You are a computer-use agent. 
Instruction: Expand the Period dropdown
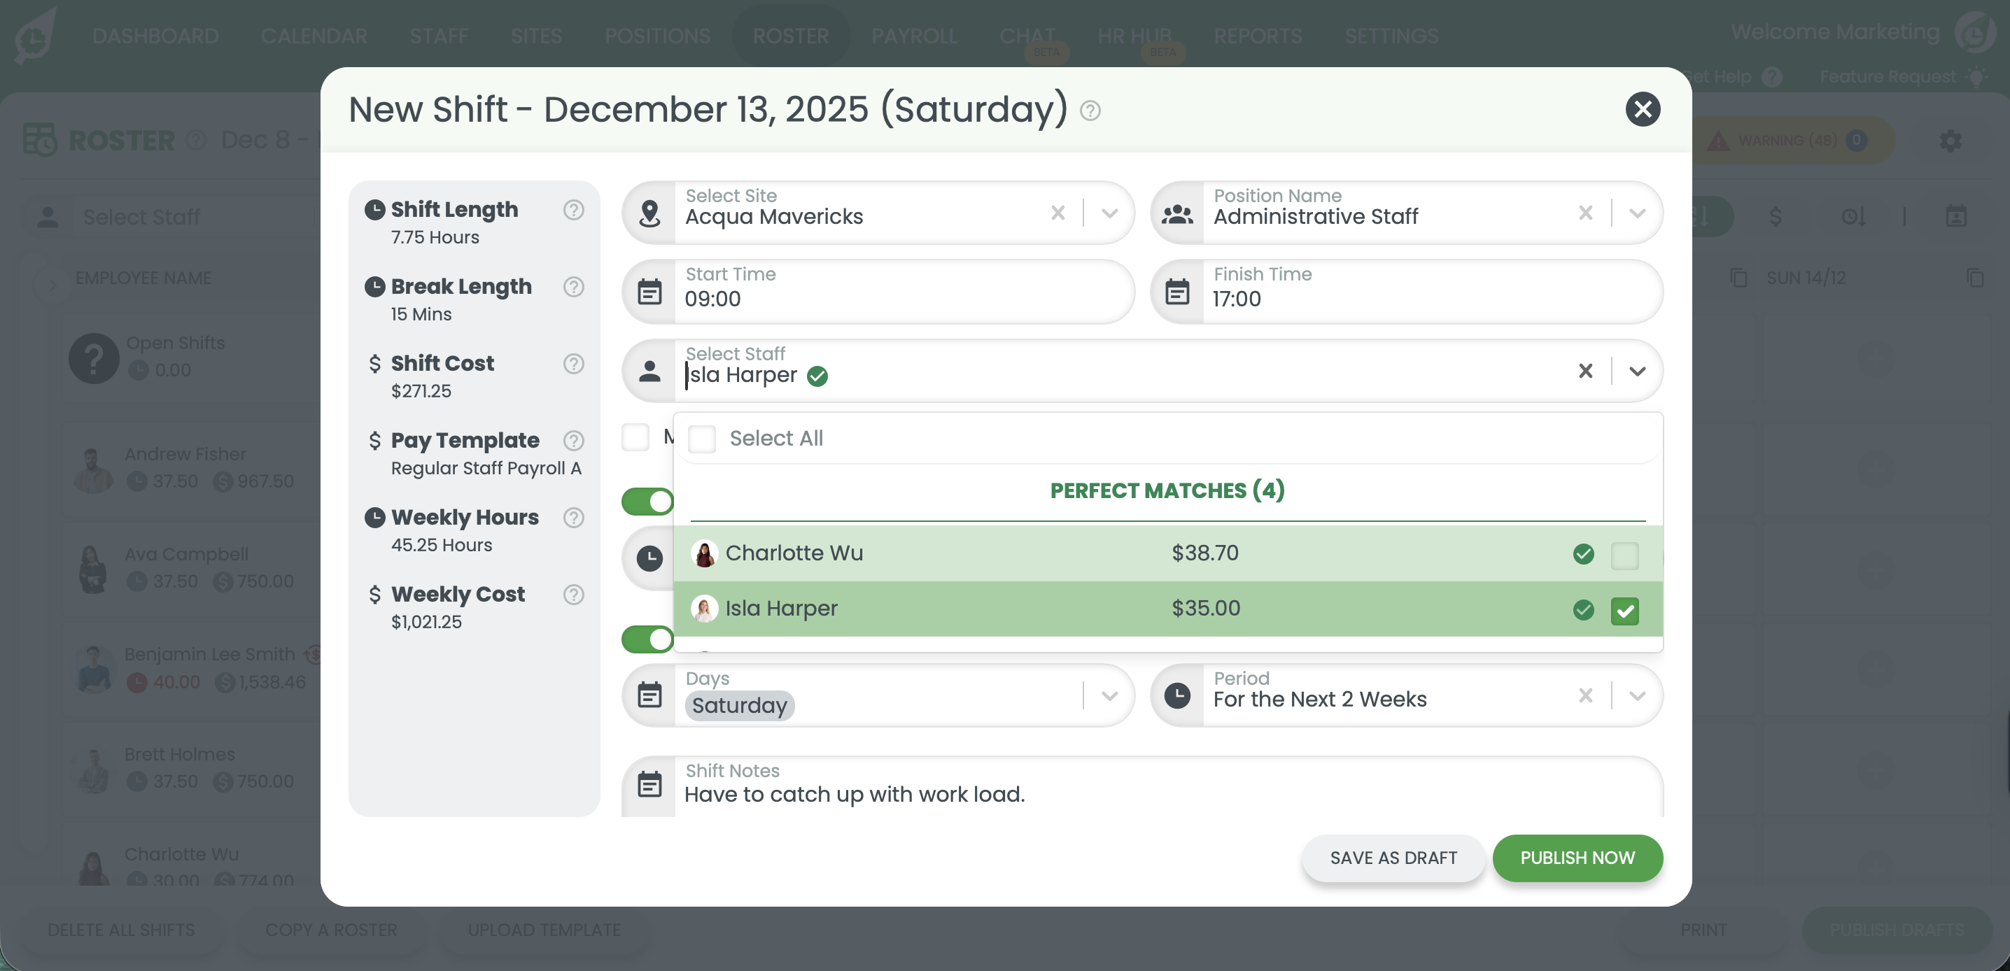click(1637, 695)
